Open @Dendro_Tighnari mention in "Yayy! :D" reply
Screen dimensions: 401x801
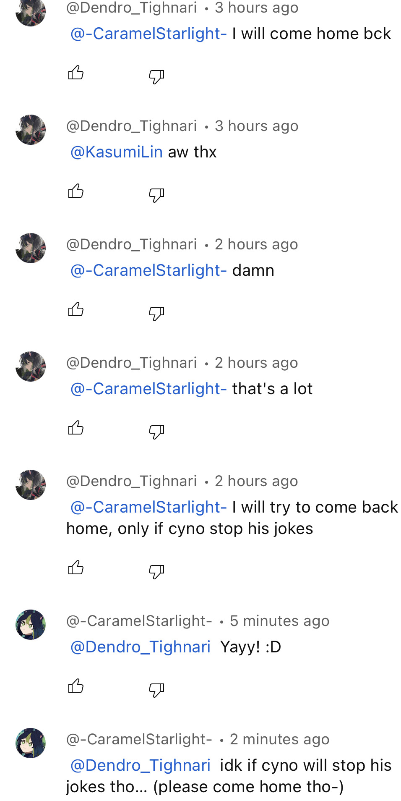point(140,647)
